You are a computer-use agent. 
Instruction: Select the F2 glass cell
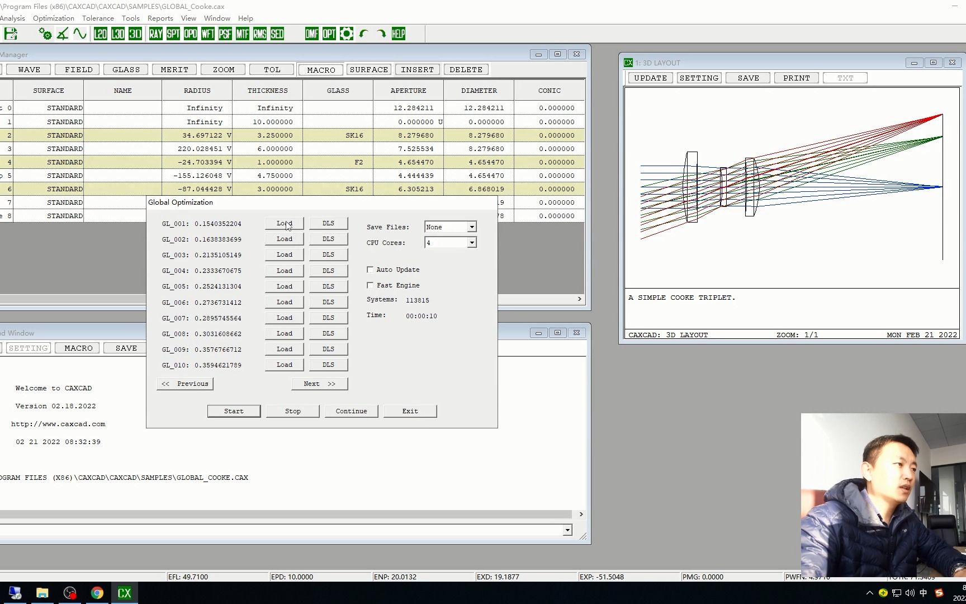pyautogui.click(x=338, y=162)
